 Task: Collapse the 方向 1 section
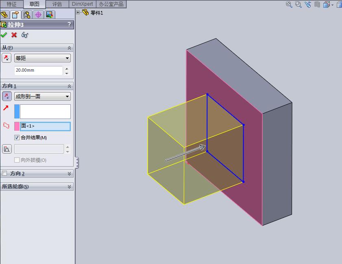pyautogui.click(x=69, y=86)
